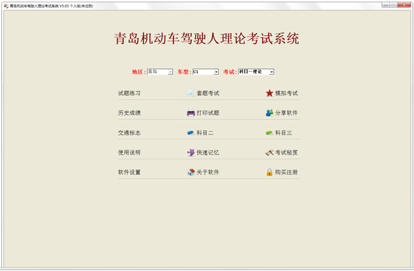The height and width of the screenshot is (271, 414).
Task: Open 试题练习 question practice
Action: (129, 93)
